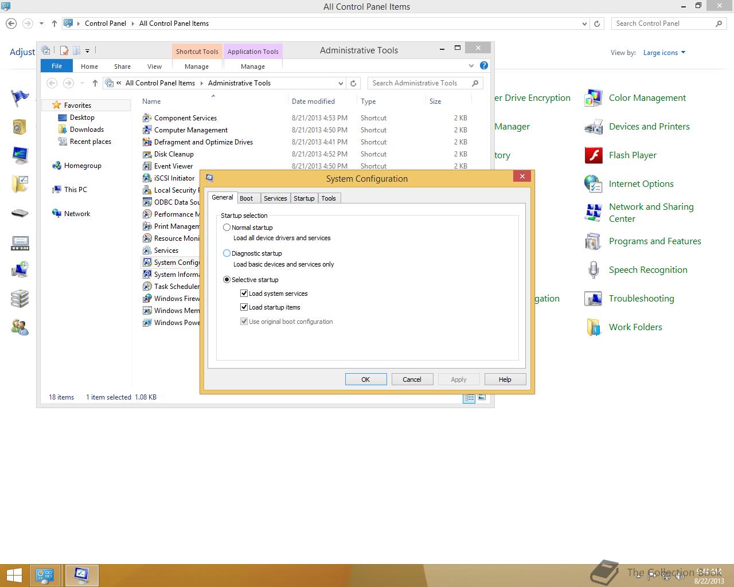734x587 pixels.
Task: Go up one folder in Administrative Tools
Action: tap(95, 83)
